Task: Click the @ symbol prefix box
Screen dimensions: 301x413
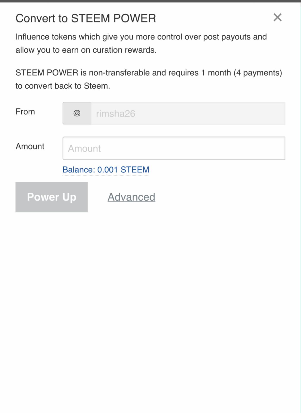Action: 77,113
